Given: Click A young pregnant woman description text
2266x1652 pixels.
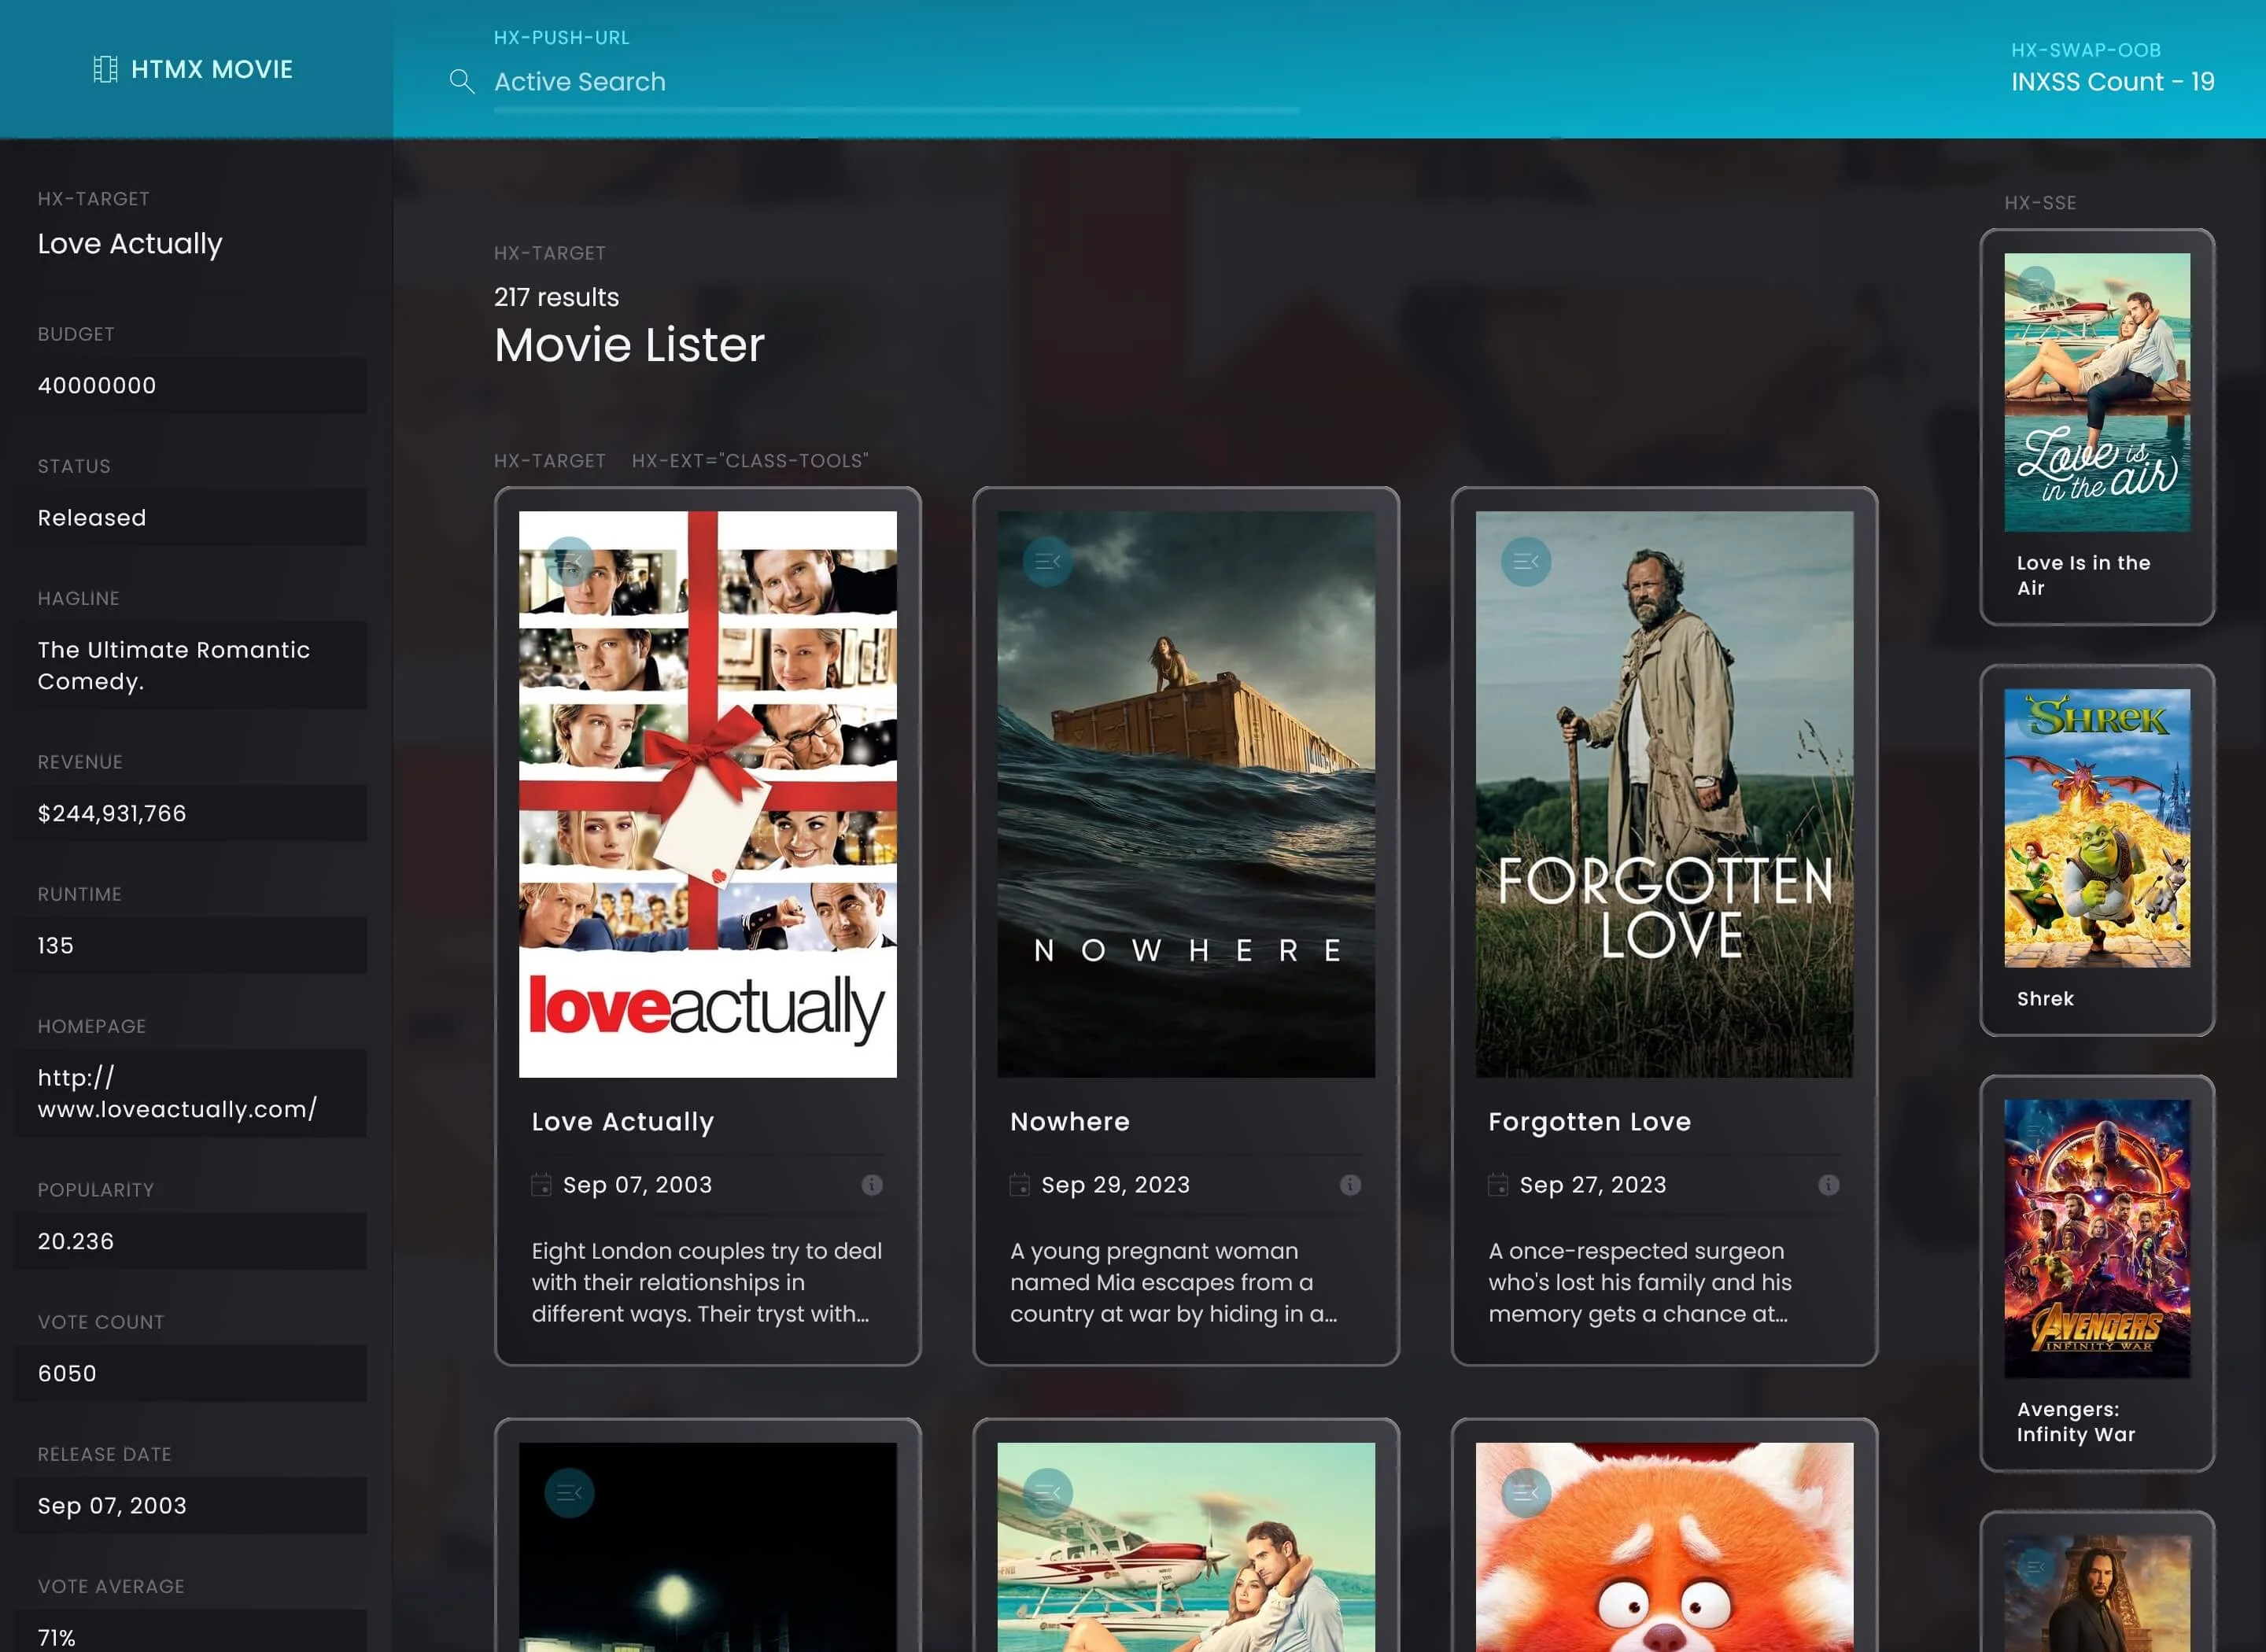Looking at the screenshot, I should pyautogui.click(x=1174, y=1282).
